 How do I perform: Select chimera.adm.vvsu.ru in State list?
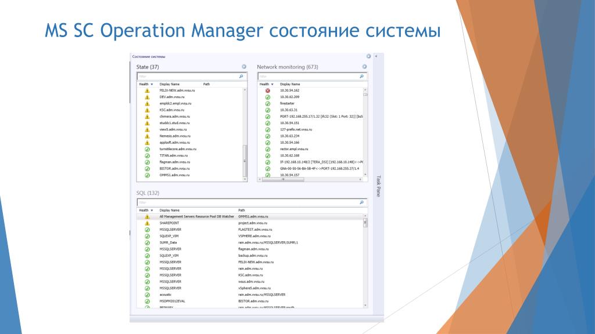point(174,117)
